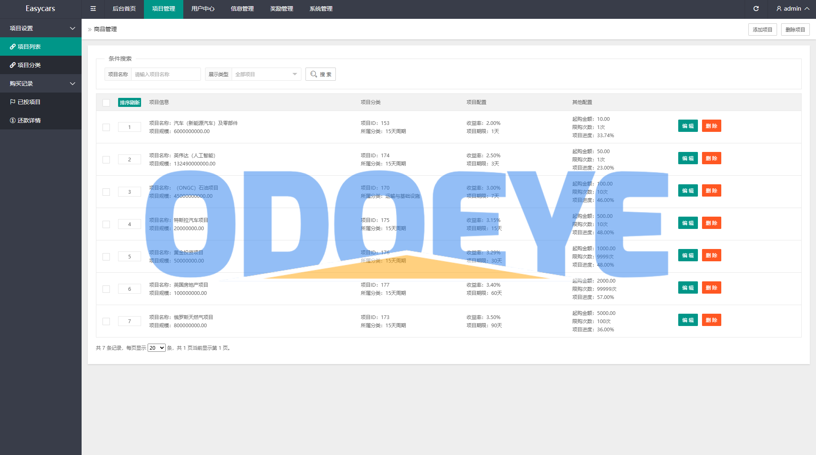The height and width of the screenshot is (455, 816).
Task: Toggle the sidebar collapse hamburger icon
Action: [x=93, y=9]
